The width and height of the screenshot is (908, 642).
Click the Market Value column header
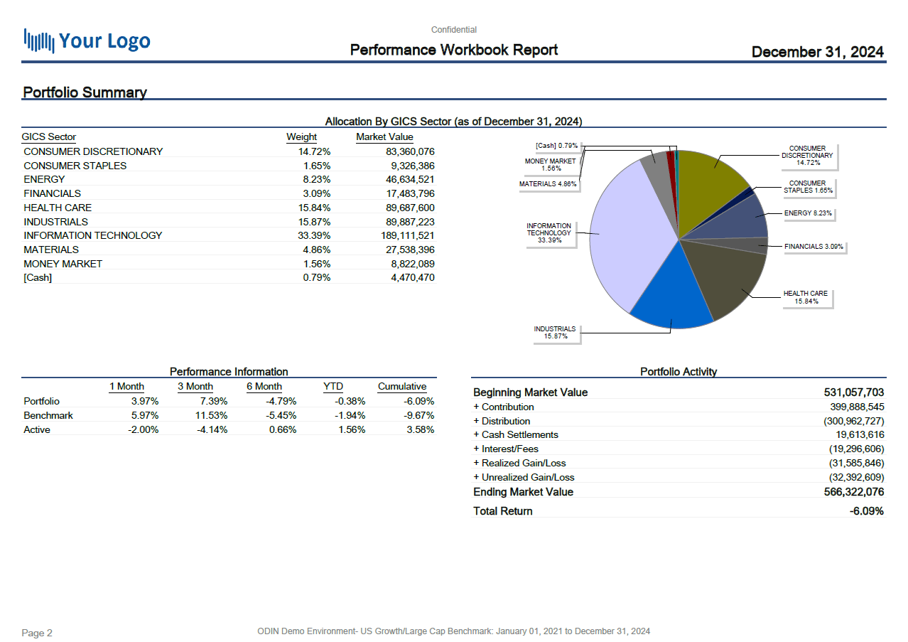coord(384,137)
